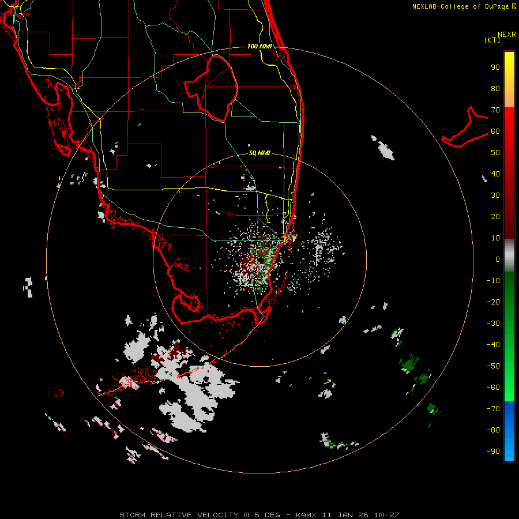Click the gray zero-velocity segment of color bar
The height and width of the screenshot is (519, 519).
pyautogui.click(x=509, y=255)
